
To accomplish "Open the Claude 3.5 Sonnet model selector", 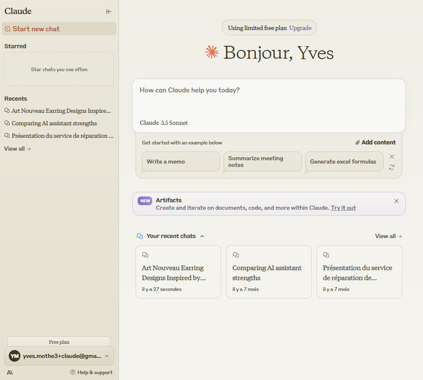I will pos(164,123).
